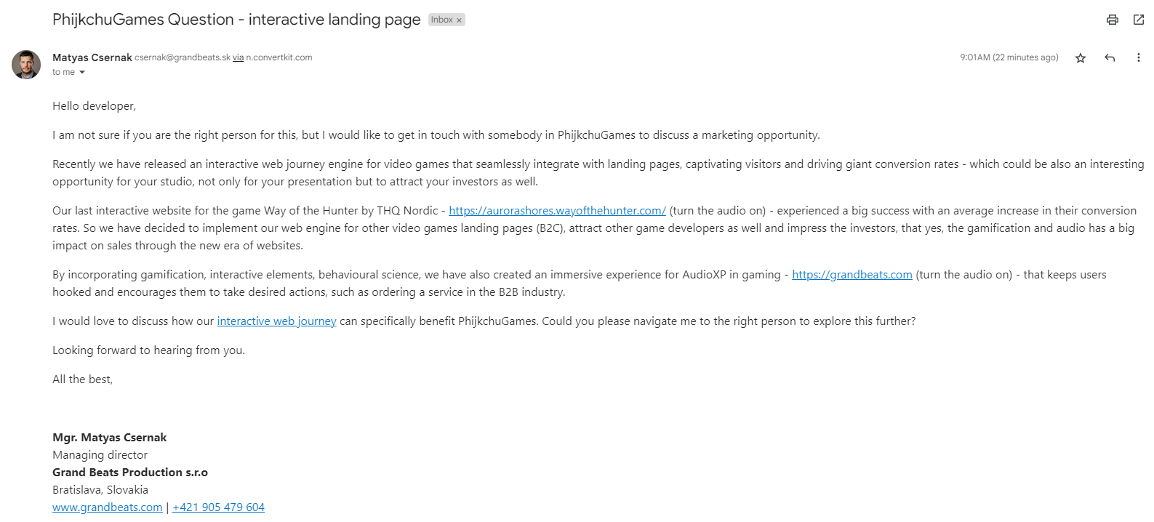Call the +421 905 479 604 number link

point(218,507)
